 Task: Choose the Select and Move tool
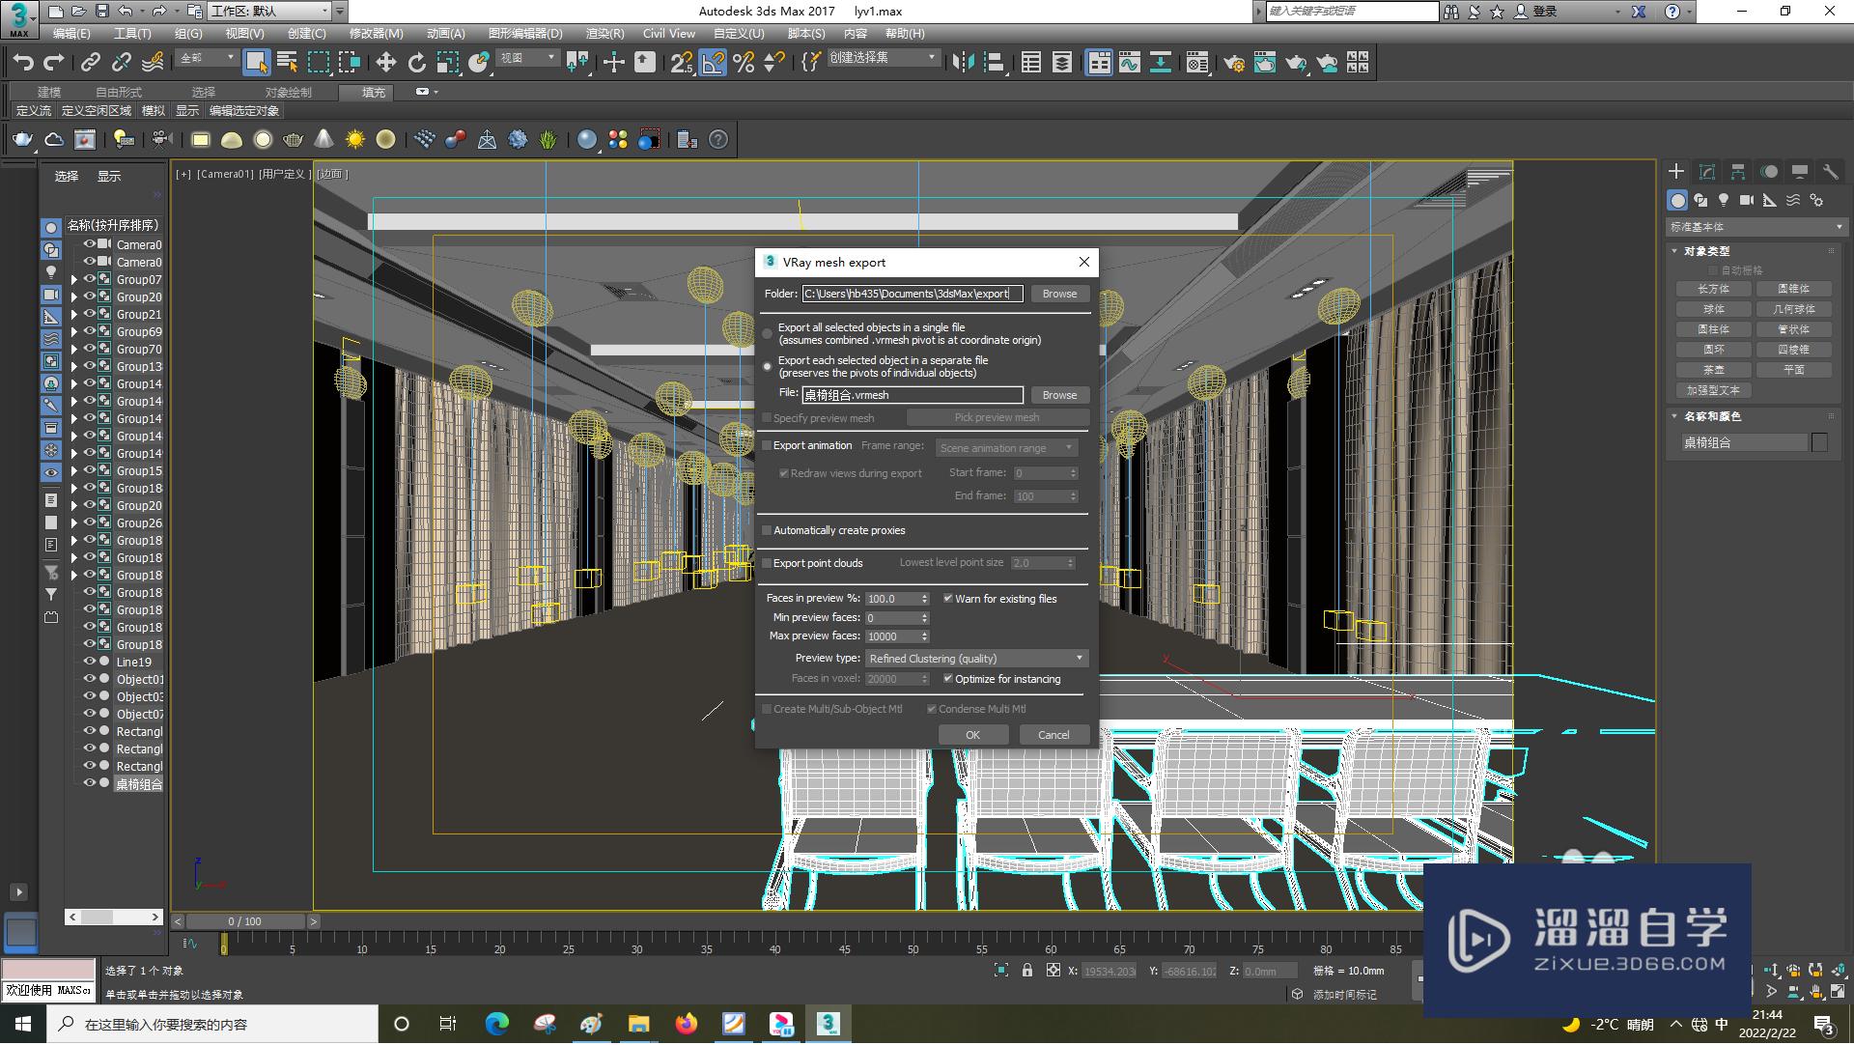click(385, 63)
